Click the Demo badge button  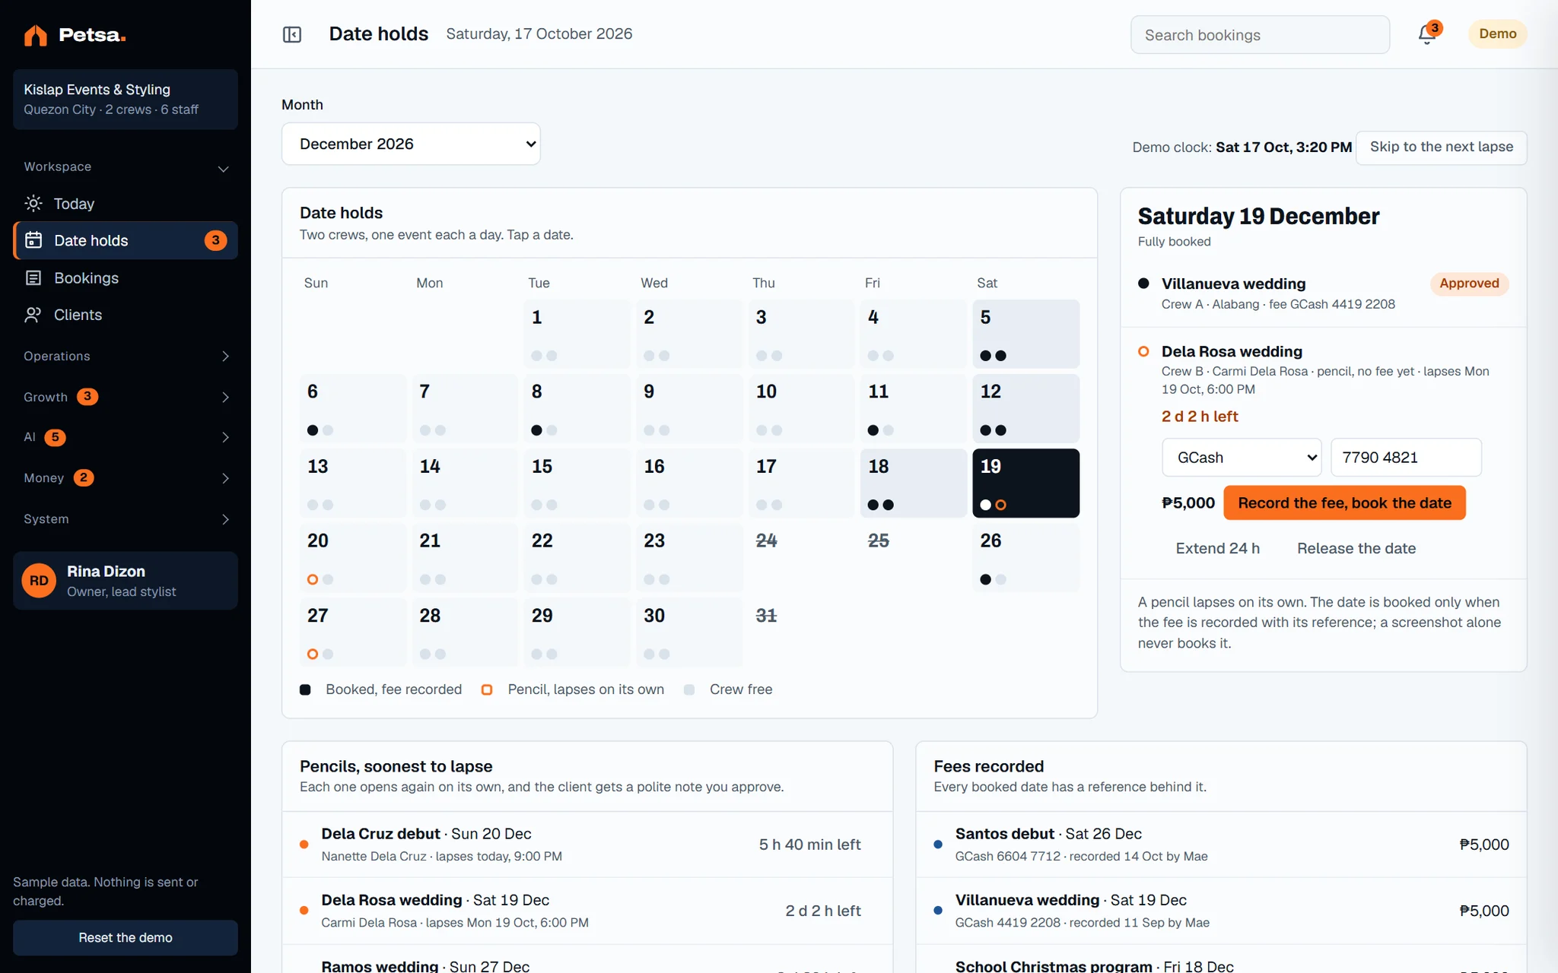(1497, 34)
